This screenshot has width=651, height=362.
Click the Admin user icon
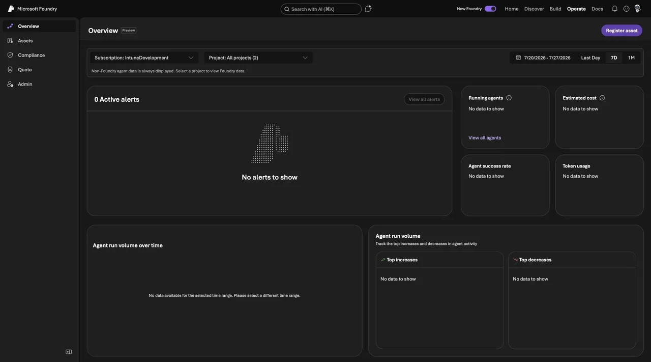(x=10, y=84)
